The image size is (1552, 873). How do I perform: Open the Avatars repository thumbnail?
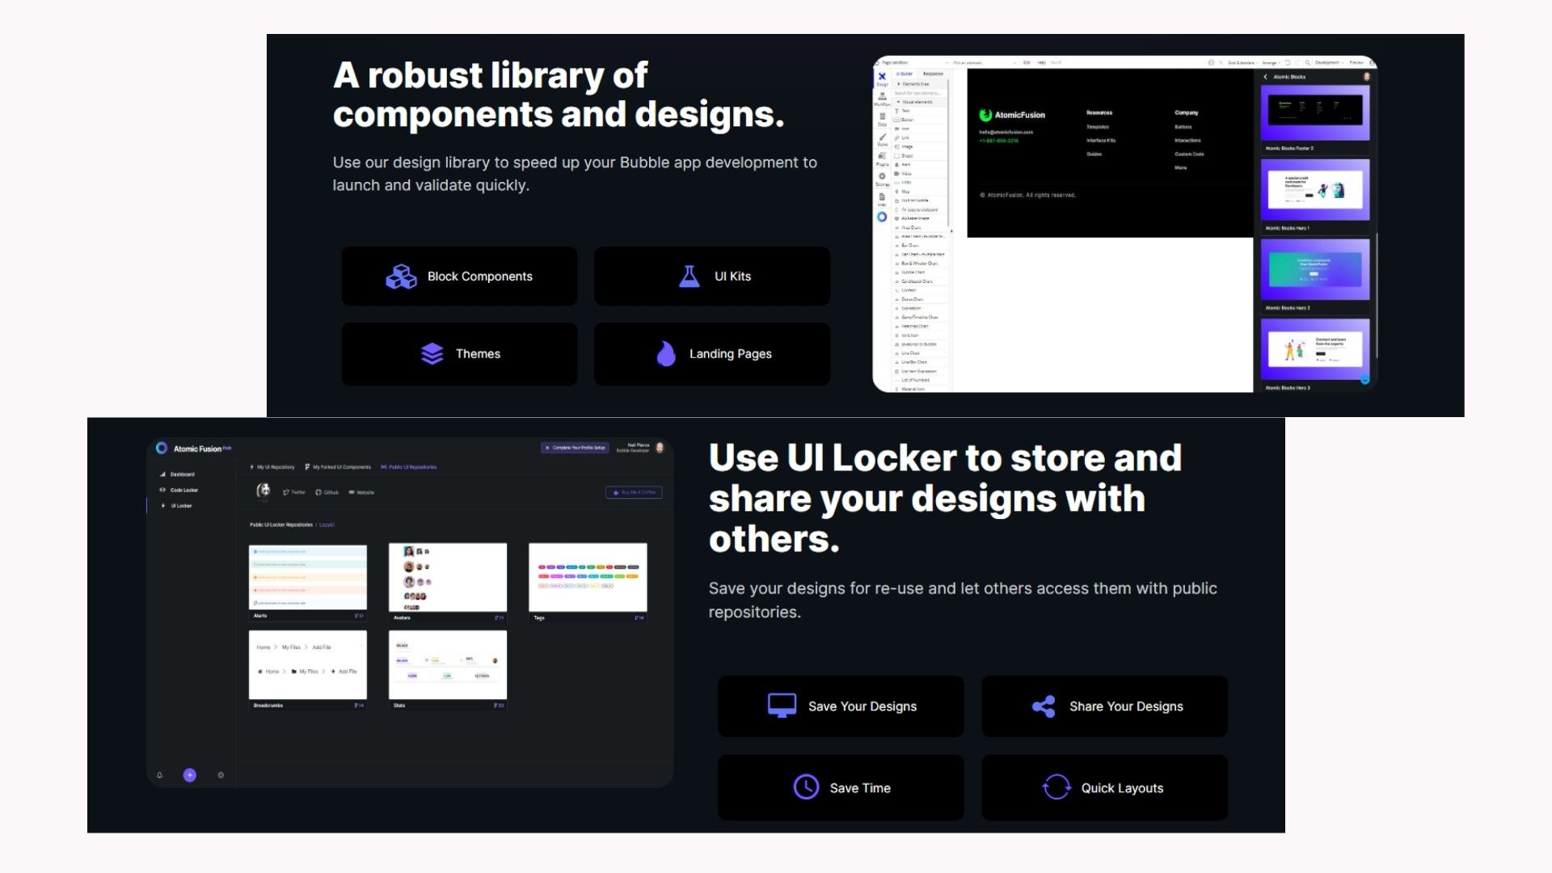click(448, 577)
